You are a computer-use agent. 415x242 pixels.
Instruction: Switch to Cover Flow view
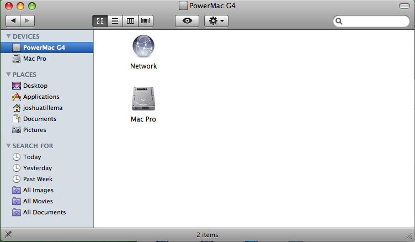[146, 21]
